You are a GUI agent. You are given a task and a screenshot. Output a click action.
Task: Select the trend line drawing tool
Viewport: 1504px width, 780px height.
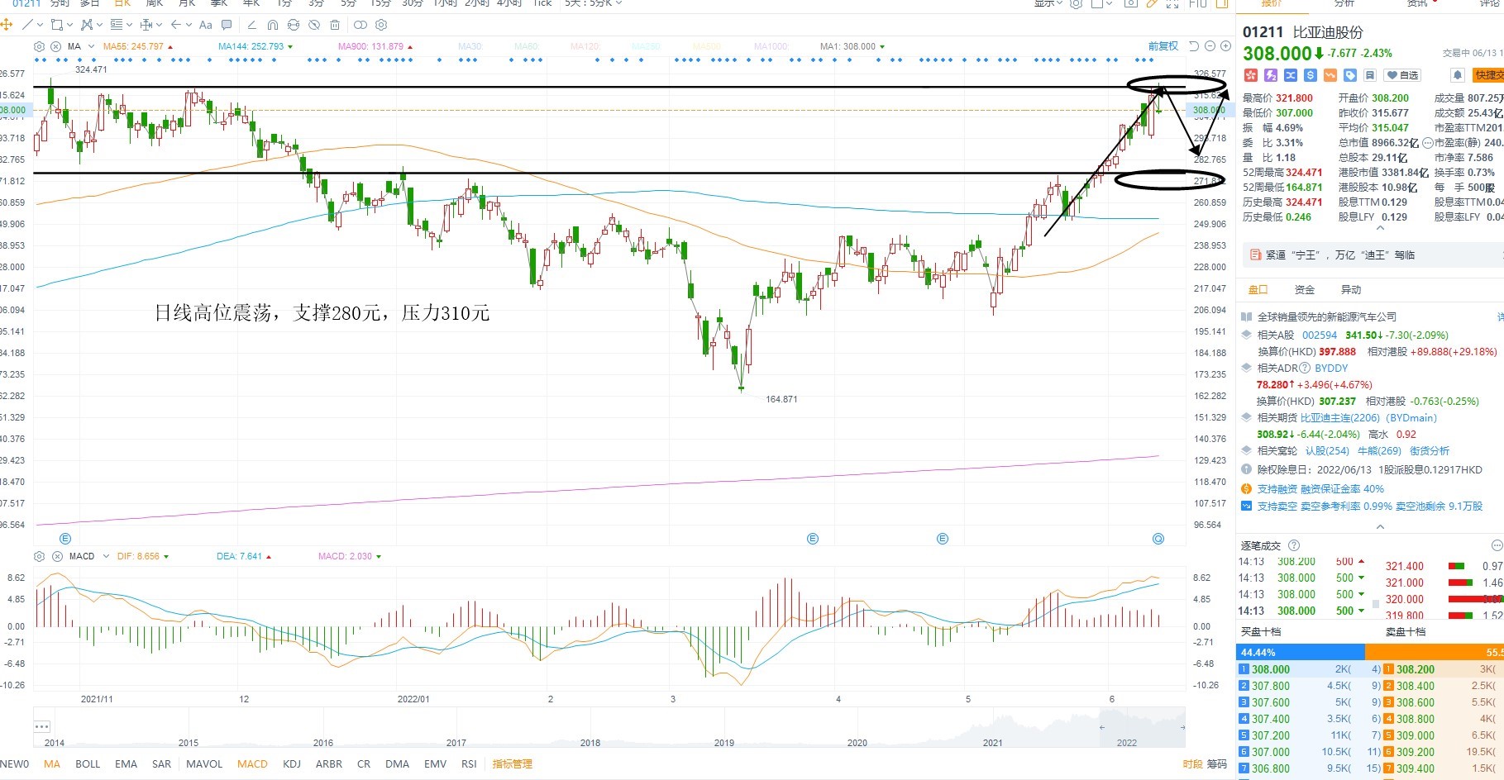tap(29, 25)
